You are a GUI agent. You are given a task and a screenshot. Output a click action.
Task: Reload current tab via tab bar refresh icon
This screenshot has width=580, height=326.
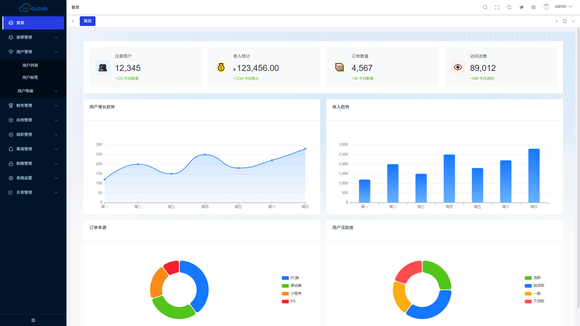coord(565,21)
